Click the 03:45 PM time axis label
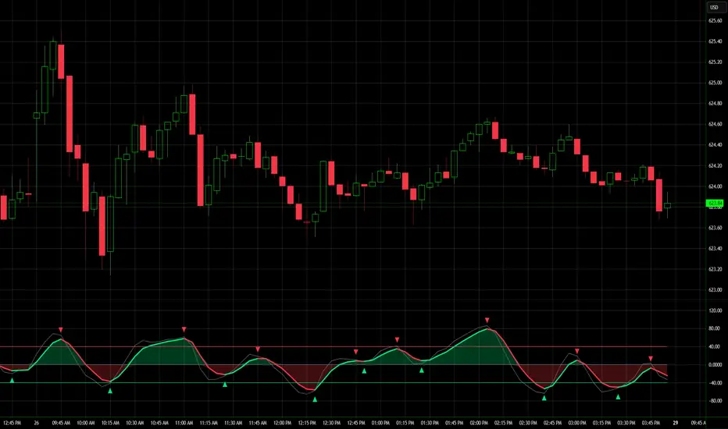The image size is (728, 429). pyautogui.click(x=651, y=423)
